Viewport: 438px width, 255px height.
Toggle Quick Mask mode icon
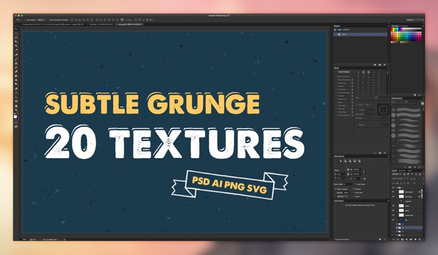coord(16,122)
